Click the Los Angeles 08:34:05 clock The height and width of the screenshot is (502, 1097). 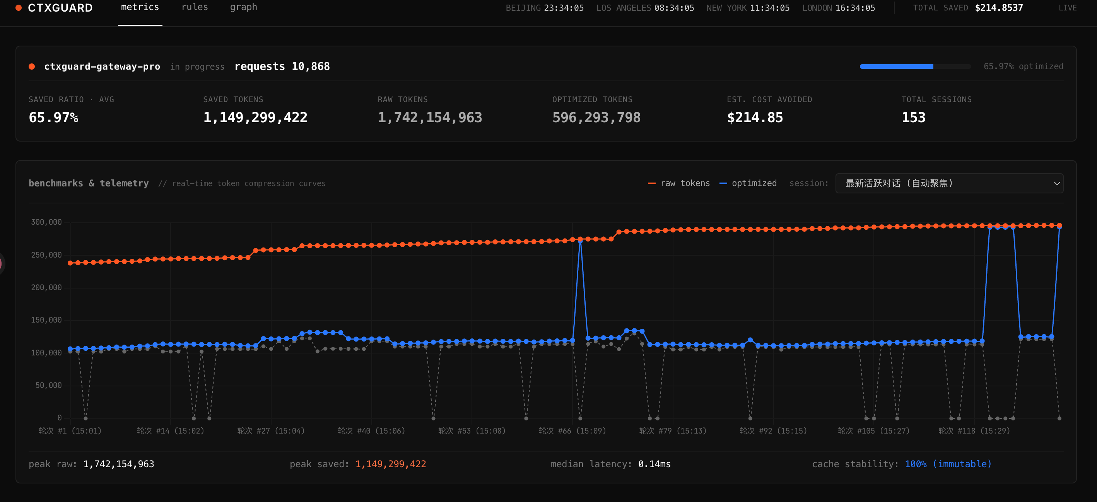click(x=645, y=8)
